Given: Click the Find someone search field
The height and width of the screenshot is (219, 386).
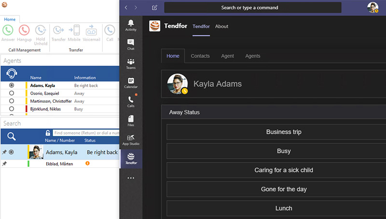Looking at the screenshot, I should 86,133.
